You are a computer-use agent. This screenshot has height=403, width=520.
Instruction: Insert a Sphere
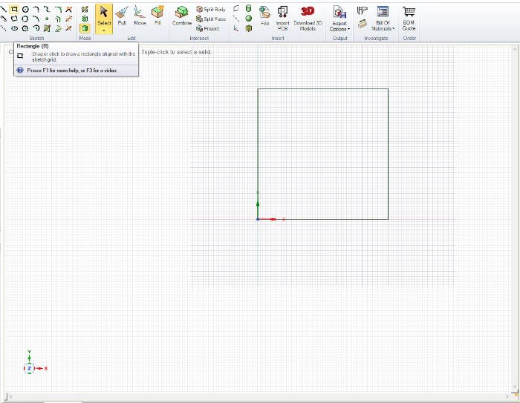248,19
